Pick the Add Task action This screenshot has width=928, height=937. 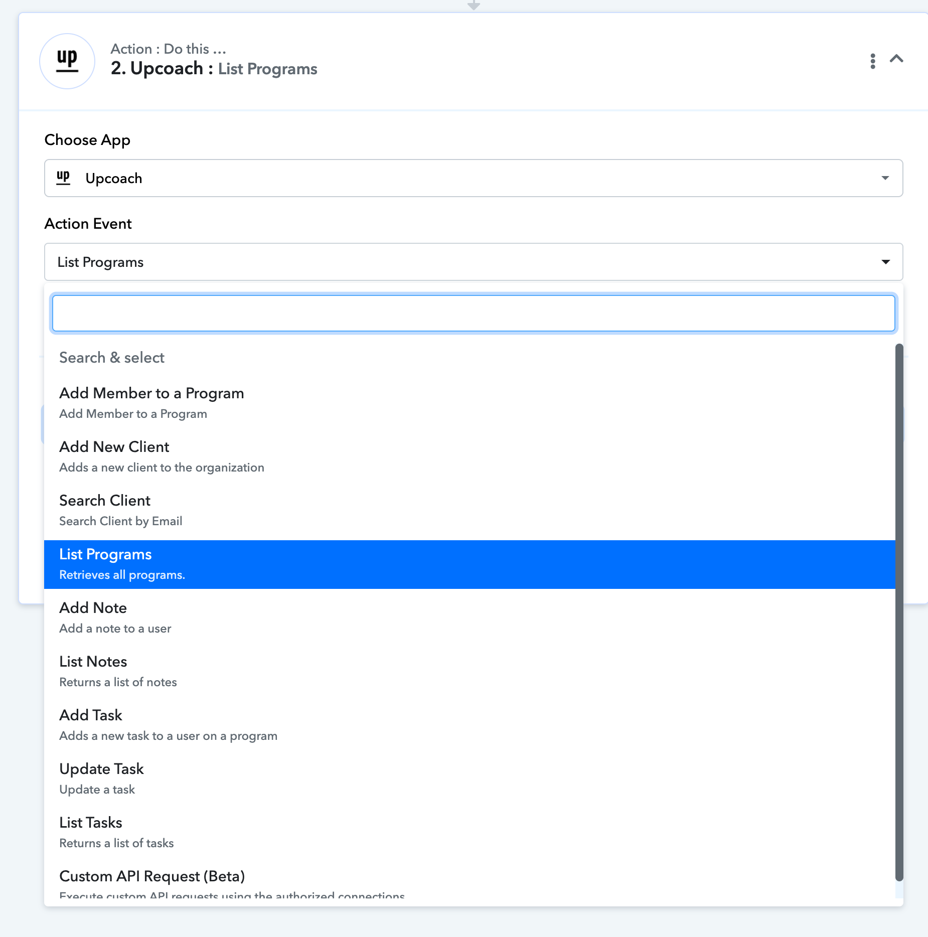pyautogui.click(x=470, y=725)
